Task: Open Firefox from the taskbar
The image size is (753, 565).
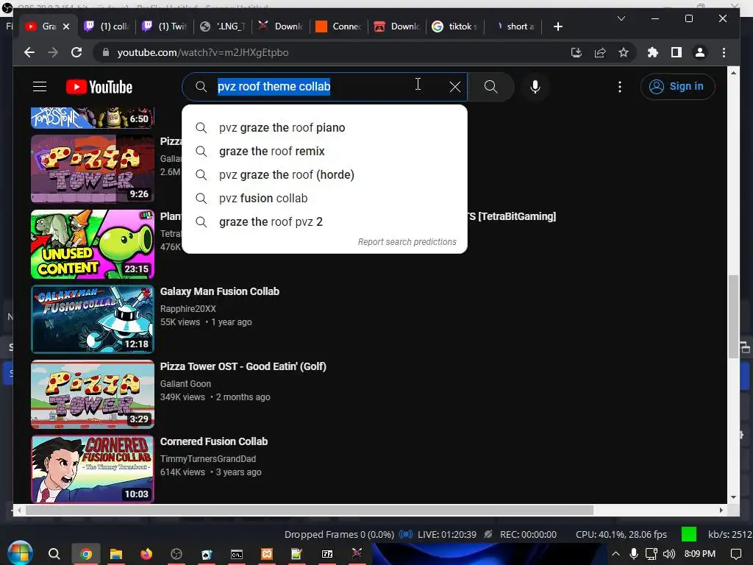Action: pyautogui.click(x=146, y=554)
